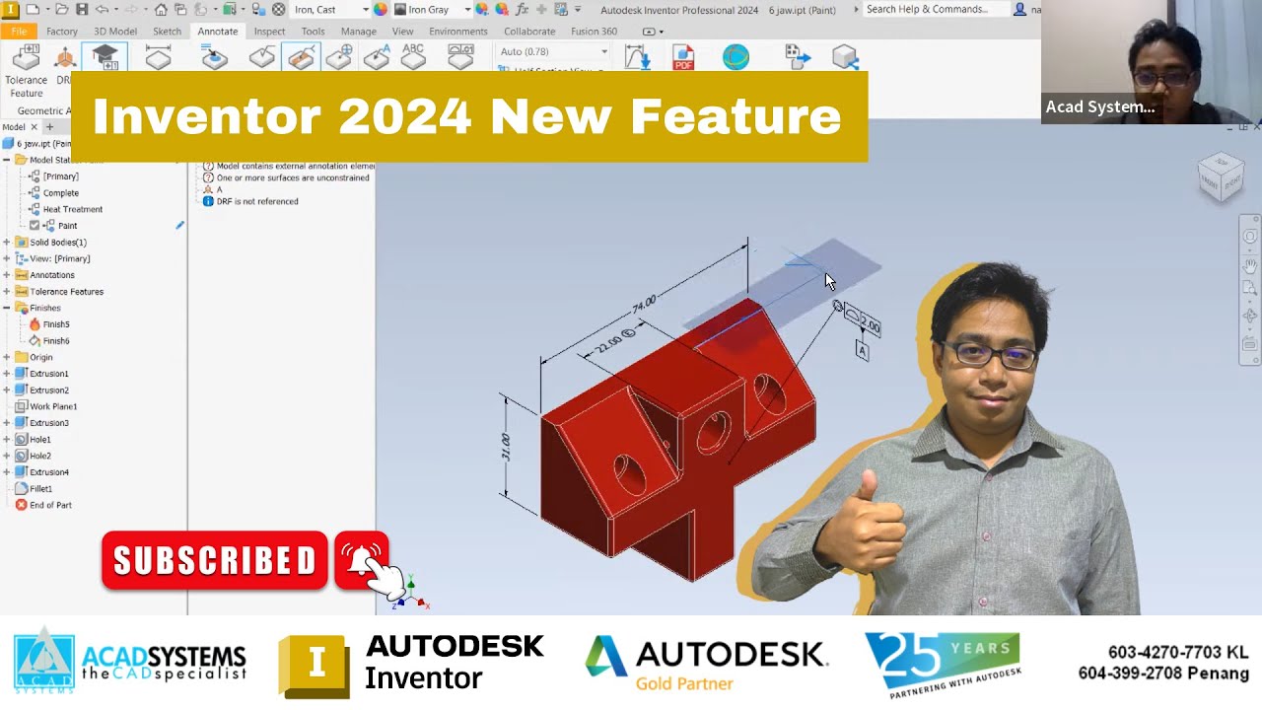Image resolution: width=1262 pixels, height=710 pixels.
Task: Open the Fusion 360 tab
Action: (x=594, y=31)
